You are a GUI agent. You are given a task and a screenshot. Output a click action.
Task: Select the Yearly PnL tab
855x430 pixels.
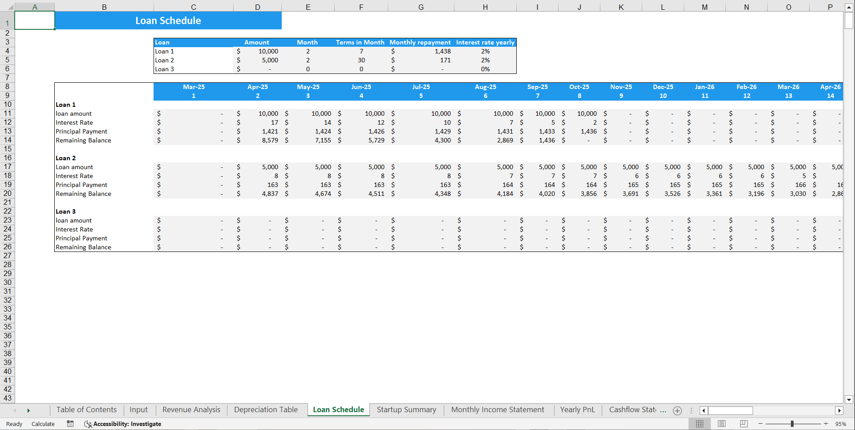point(577,410)
